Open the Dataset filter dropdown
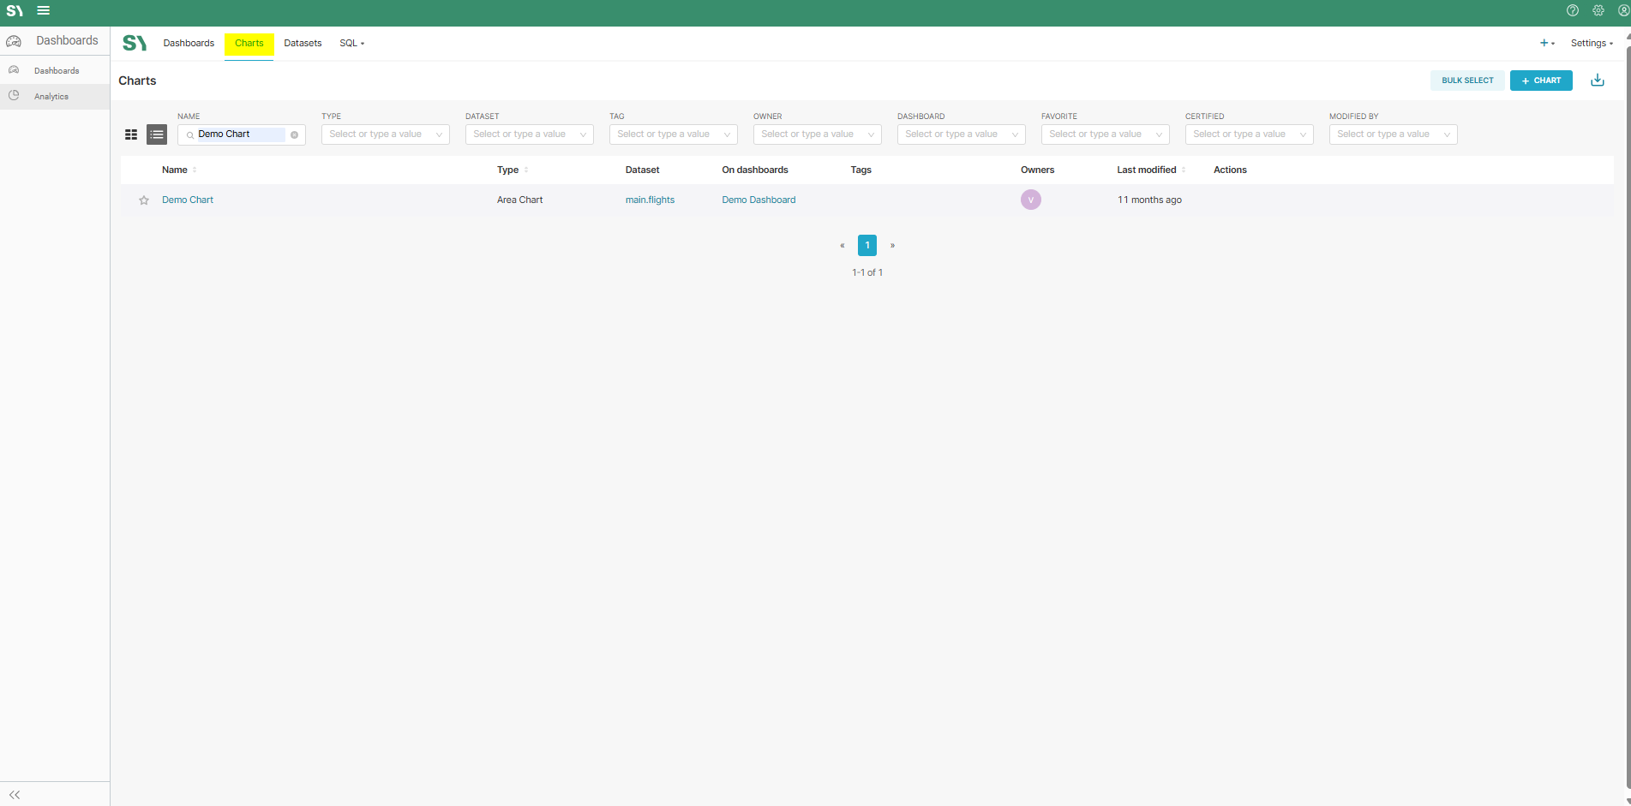The height and width of the screenshot is (806, 1631). [529, 134]
